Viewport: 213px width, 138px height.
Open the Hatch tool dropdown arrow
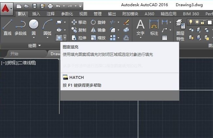click(65, 38)
